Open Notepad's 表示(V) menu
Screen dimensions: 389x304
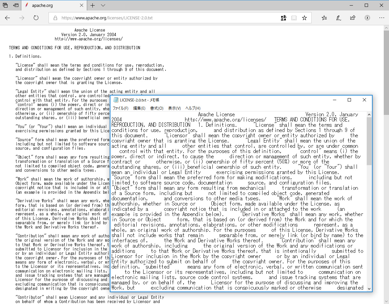click(x=174, y=108)
